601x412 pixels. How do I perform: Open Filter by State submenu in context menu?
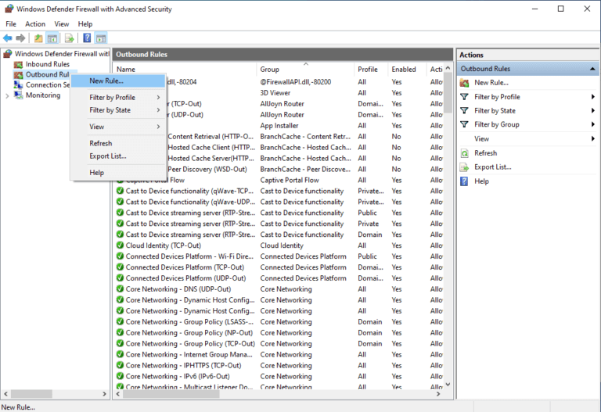point(118,110)
